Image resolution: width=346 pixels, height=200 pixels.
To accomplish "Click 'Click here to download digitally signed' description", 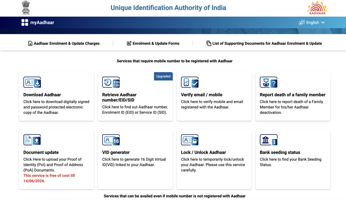I will pos(56,107).
